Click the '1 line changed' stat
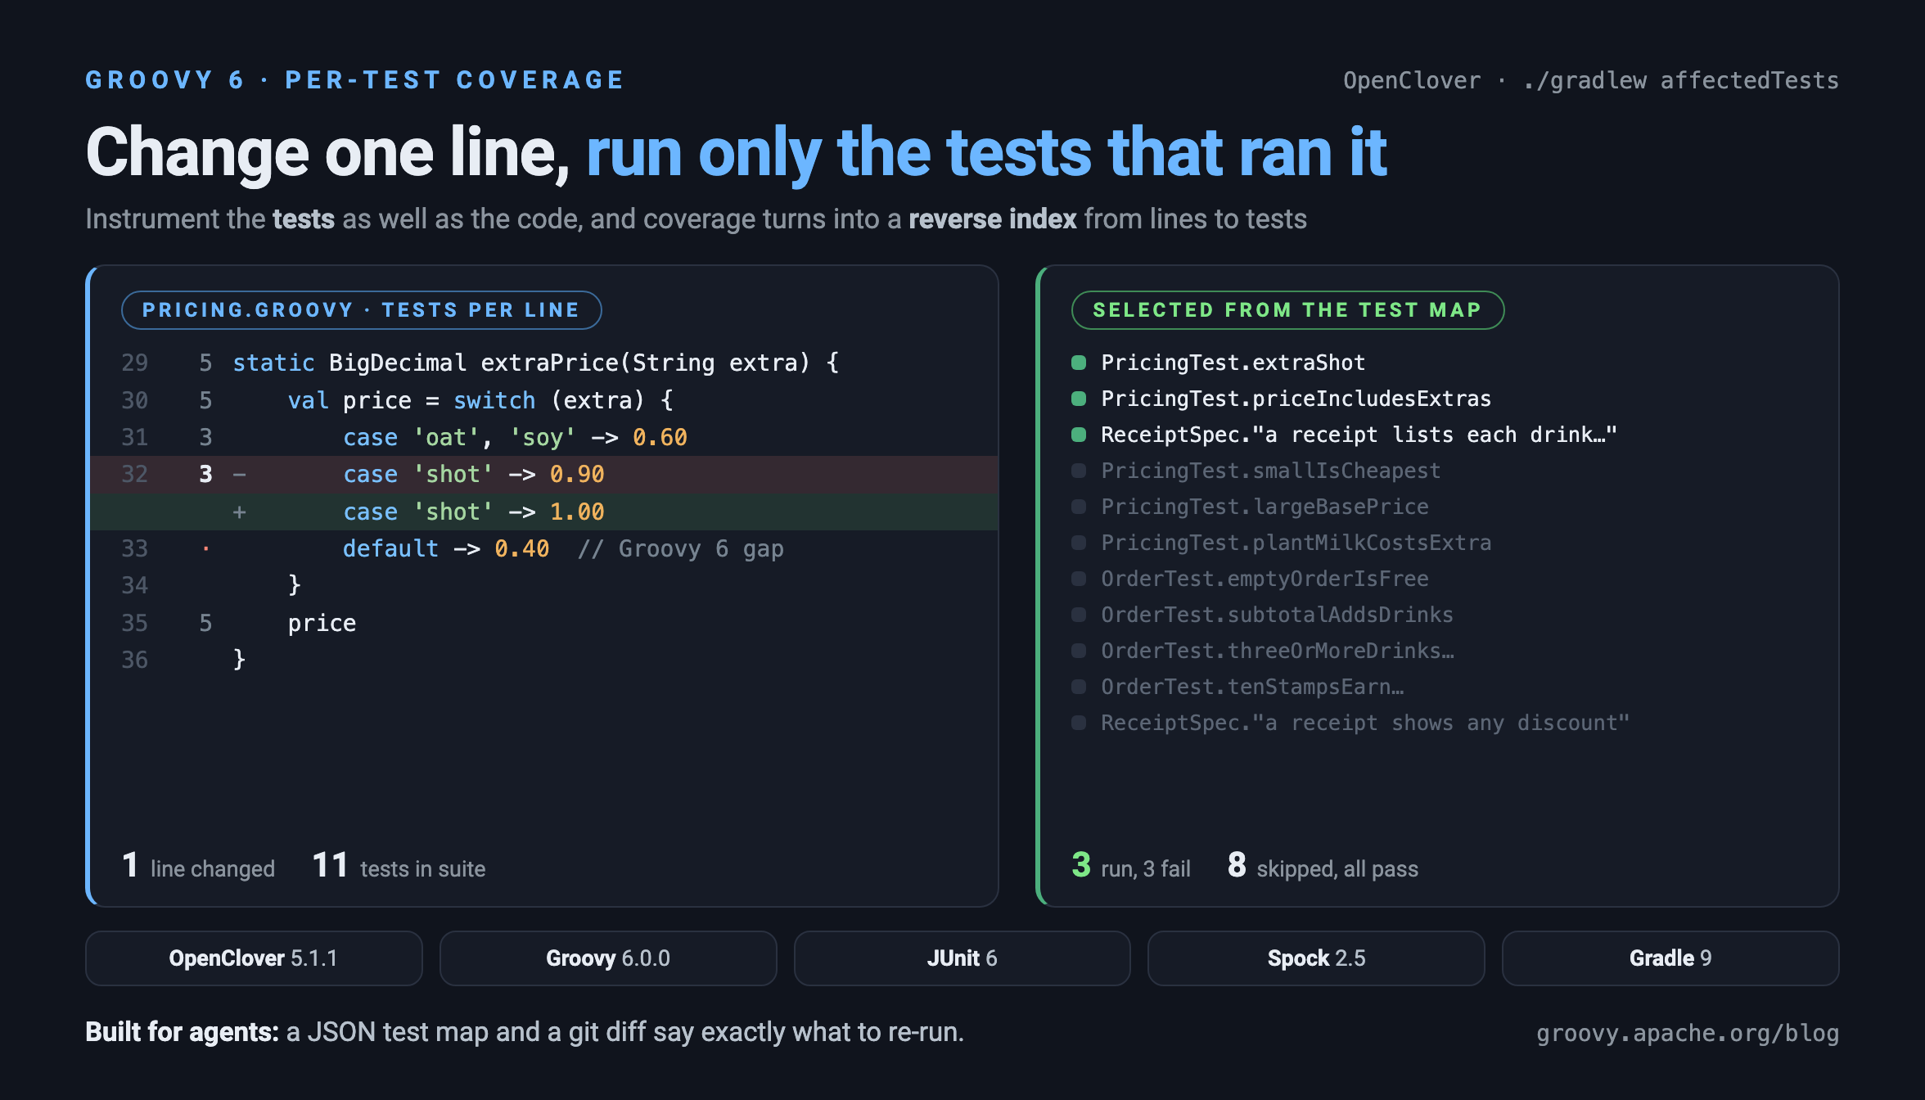The width and height of the screenshot is (1925, 1100). point(198,866)
